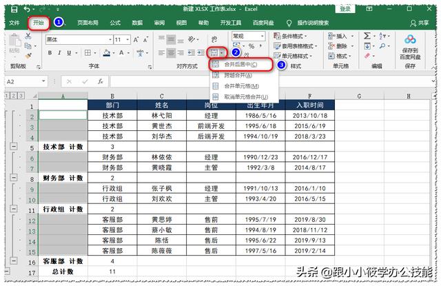
Task: Open the font size dropdown showing 11
Action: pos(127,40)
